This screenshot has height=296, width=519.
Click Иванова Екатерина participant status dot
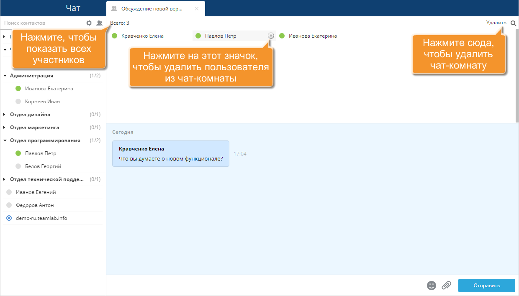[x=282, y=36]
